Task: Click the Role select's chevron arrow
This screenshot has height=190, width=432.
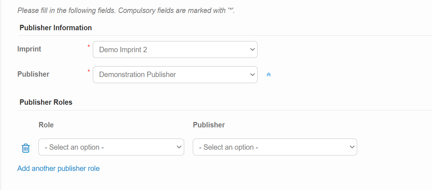Action: 179,147
